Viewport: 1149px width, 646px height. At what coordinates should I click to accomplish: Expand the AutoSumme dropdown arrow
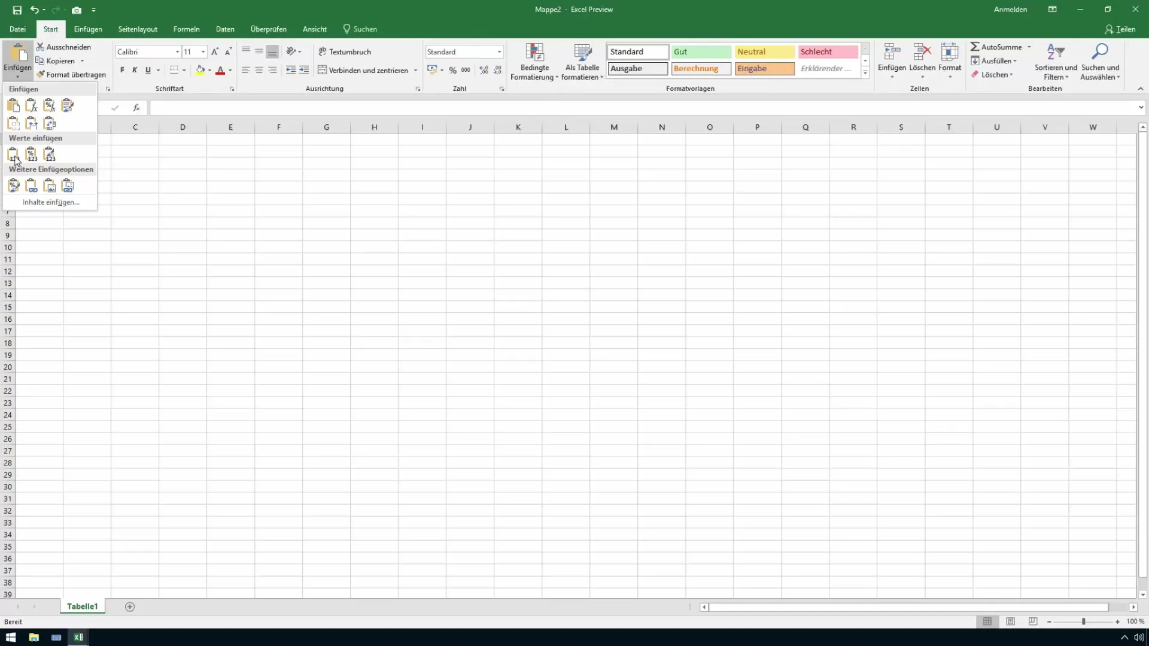pos(1029,47)
